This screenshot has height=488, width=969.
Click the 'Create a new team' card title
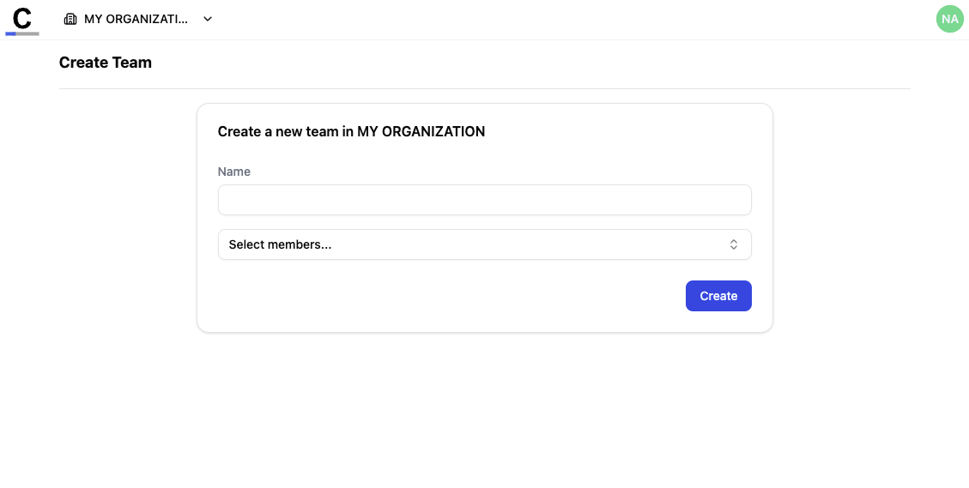pos(351,131)
